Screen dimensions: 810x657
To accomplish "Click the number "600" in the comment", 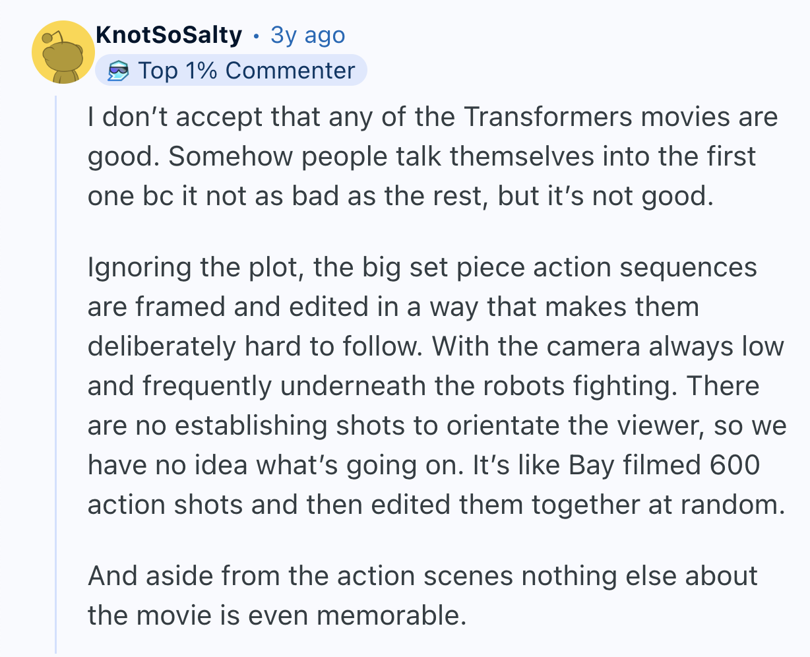I will point(735,465).
